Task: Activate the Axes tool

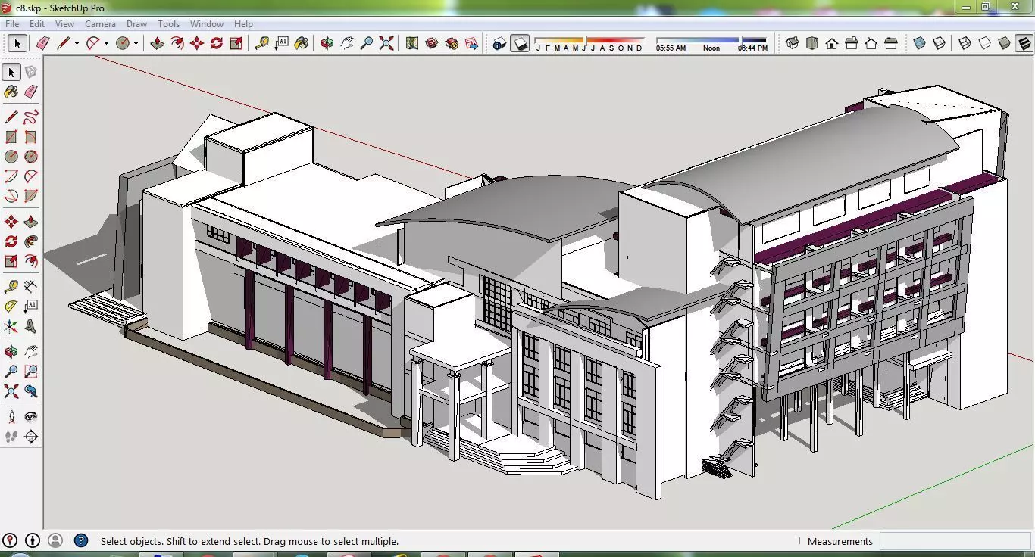Action: 11,326
